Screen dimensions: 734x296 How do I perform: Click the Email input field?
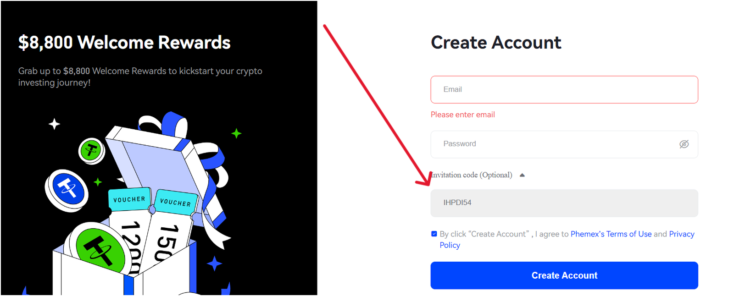[x=564, y=90]
